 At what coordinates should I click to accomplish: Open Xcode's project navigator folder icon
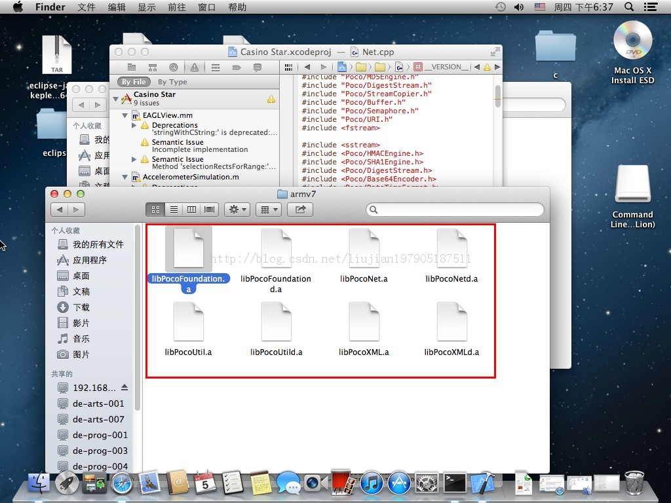[x=131, y=67]
